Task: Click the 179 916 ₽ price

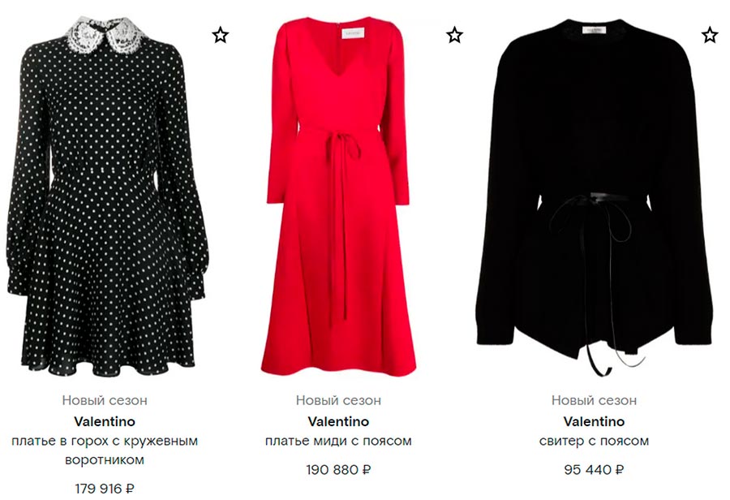Action: [105, 489]
